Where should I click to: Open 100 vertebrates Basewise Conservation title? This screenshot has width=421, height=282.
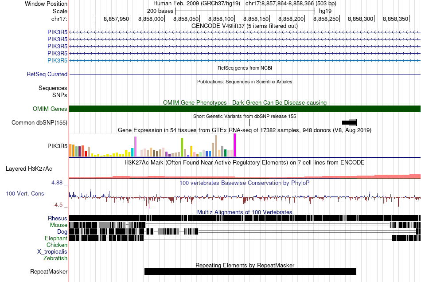pos(244,183)
